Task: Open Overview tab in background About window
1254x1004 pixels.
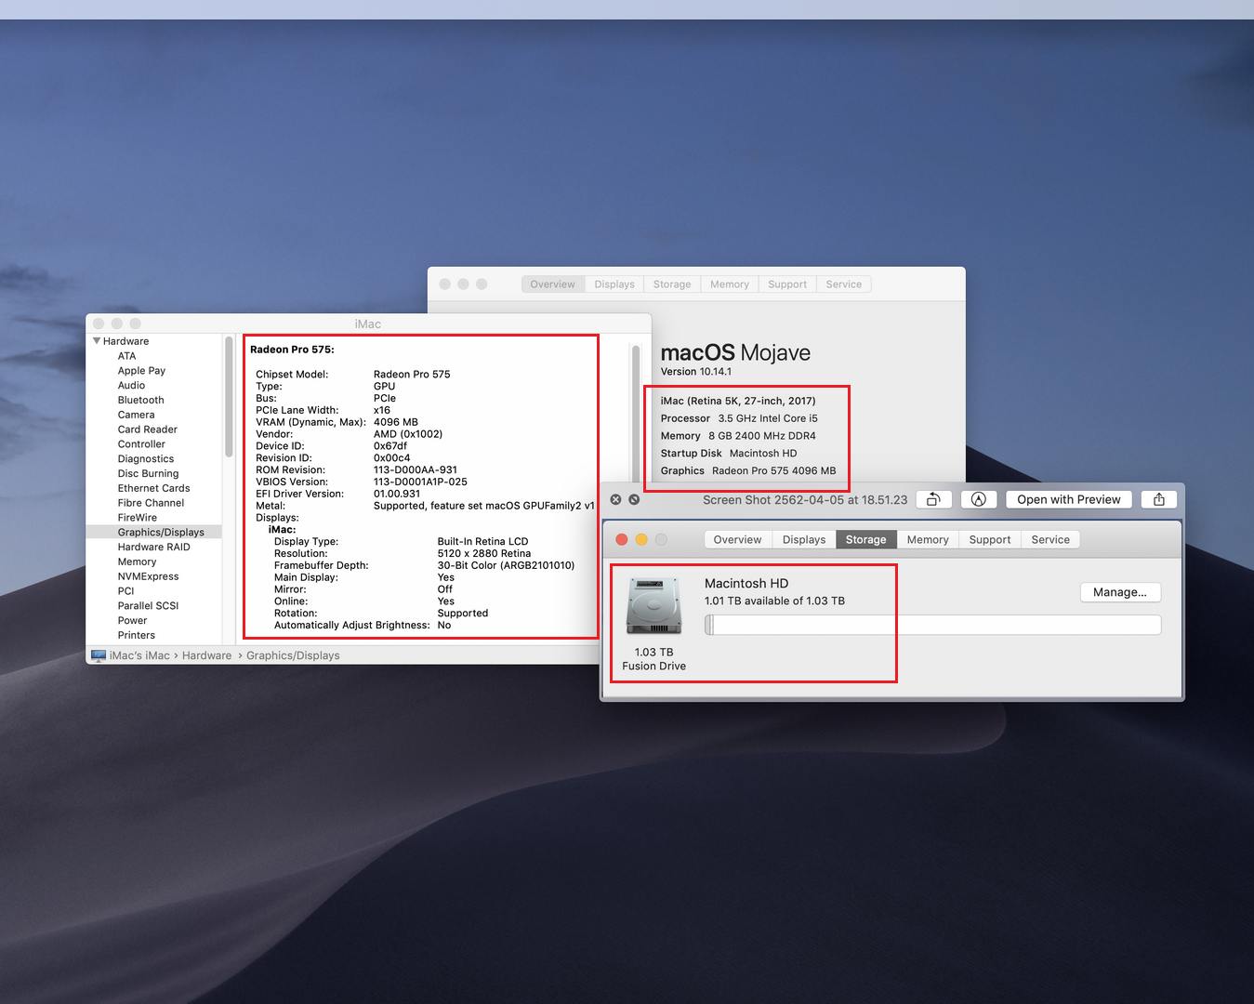Action: point(553,284)
